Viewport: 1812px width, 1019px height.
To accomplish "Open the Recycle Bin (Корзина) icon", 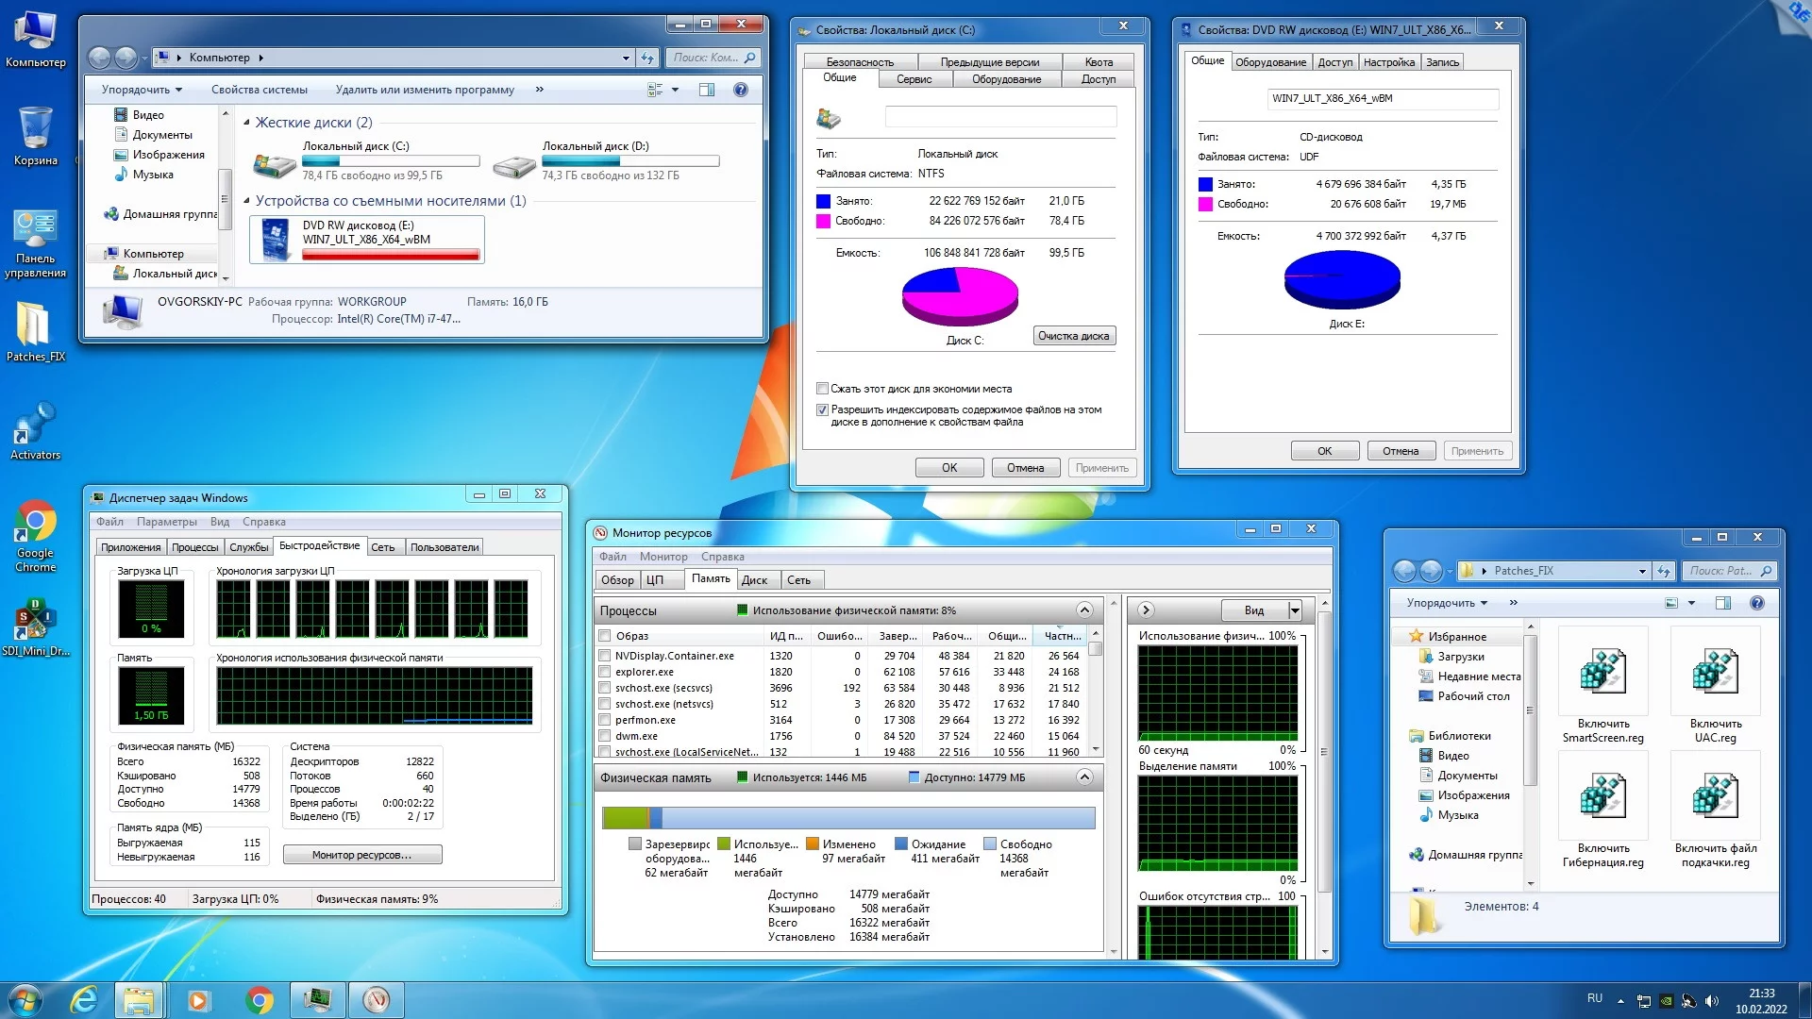I will pos(35,129).
